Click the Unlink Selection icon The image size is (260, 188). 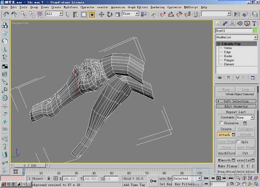32,14
